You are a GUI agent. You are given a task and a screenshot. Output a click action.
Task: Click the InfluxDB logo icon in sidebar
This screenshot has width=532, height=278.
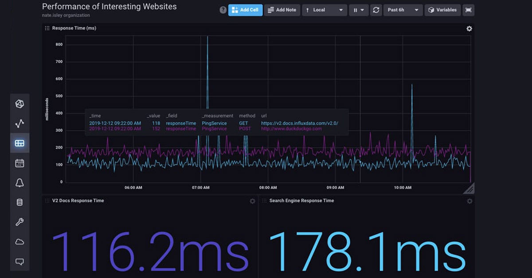20,104
